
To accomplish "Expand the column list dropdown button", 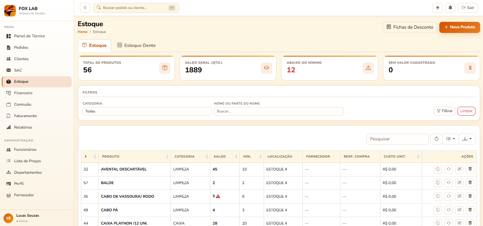I will tap(450, 139).
